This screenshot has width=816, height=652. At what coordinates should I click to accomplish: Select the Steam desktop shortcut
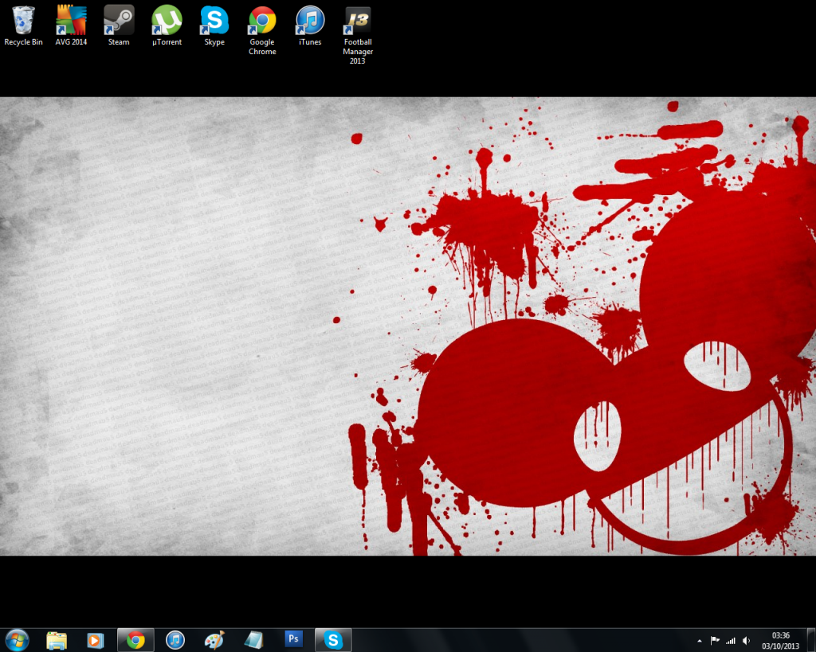point(119,26)
